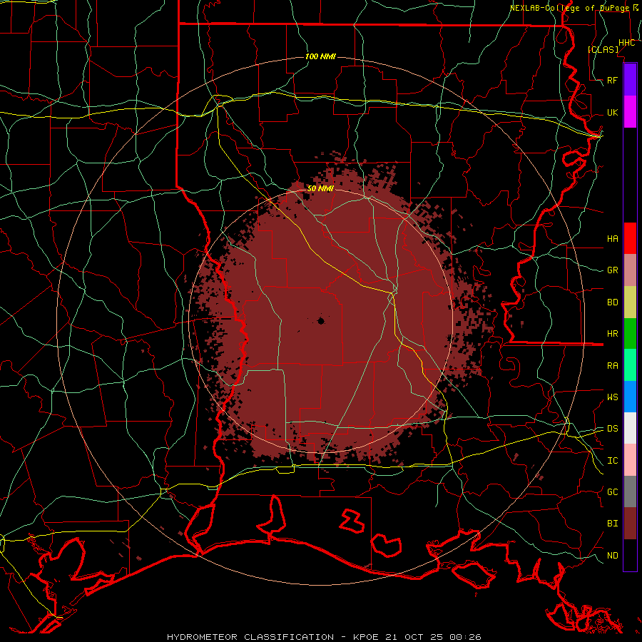Select the red HA legend swatch

click(x=630, y=238)
